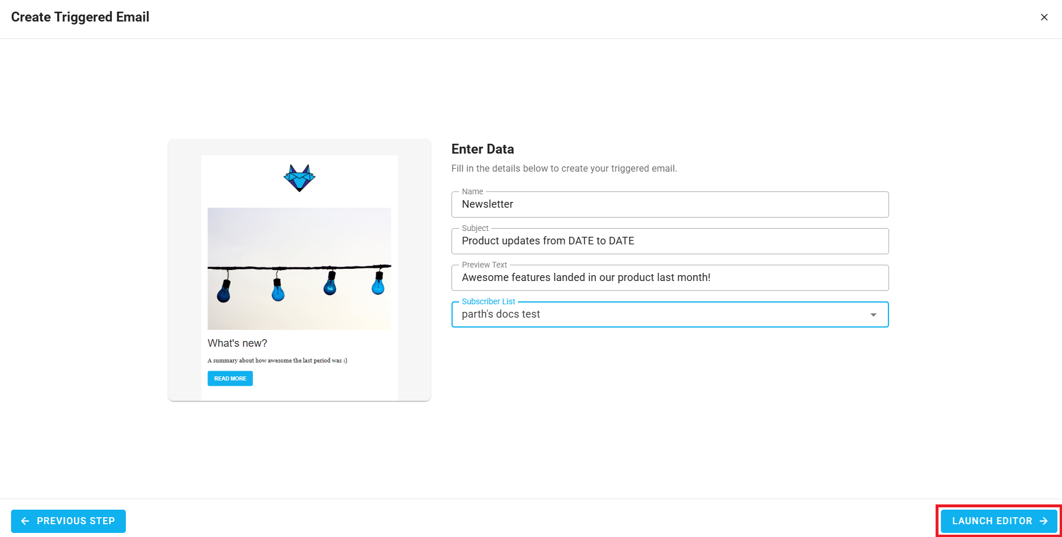This screenshot has height=537, width=1062.
Task: Click the email template thumbnail preview
Action: pos(299,269)
